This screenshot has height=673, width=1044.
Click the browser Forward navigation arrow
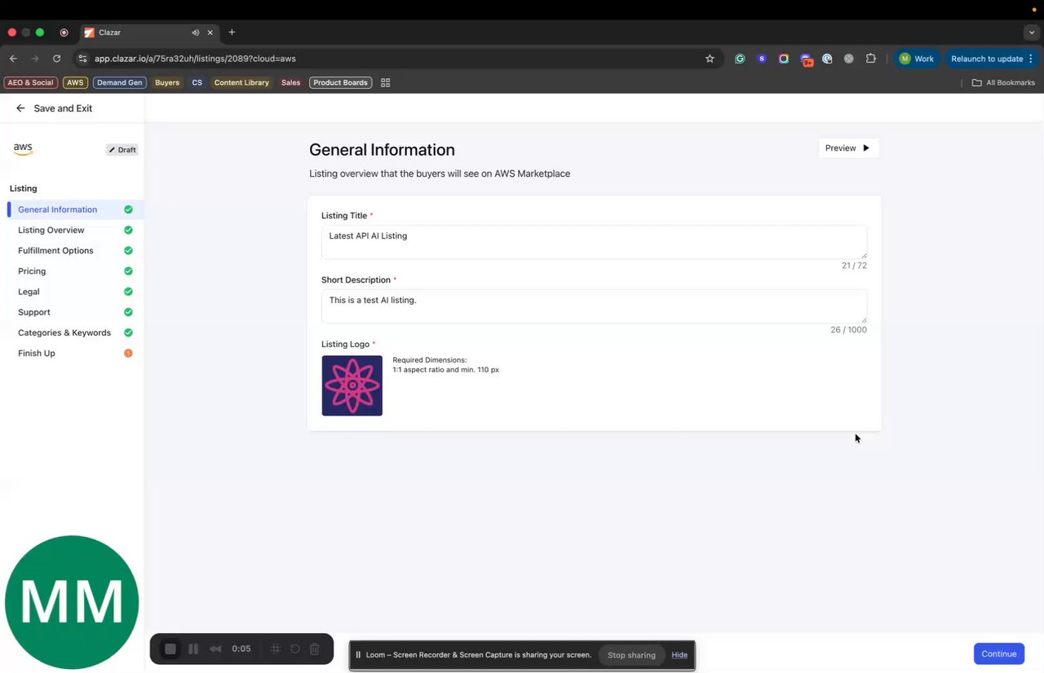(34, 59)
